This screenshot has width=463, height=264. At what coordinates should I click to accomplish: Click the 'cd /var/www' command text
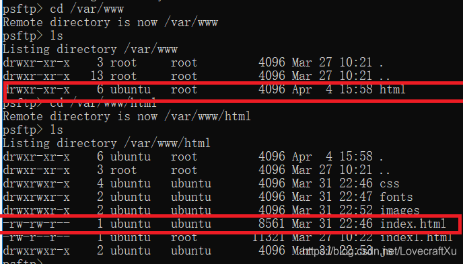point(87,9)
